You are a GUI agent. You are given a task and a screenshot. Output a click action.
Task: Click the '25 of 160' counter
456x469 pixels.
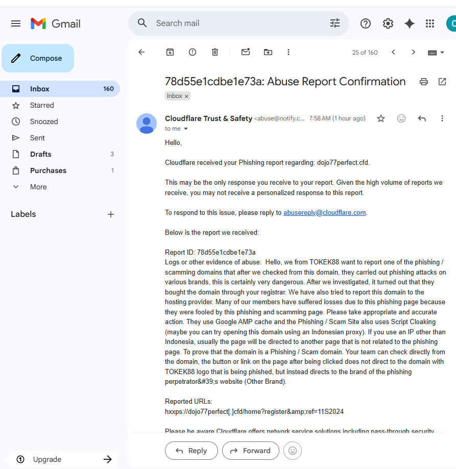point(365,53)
